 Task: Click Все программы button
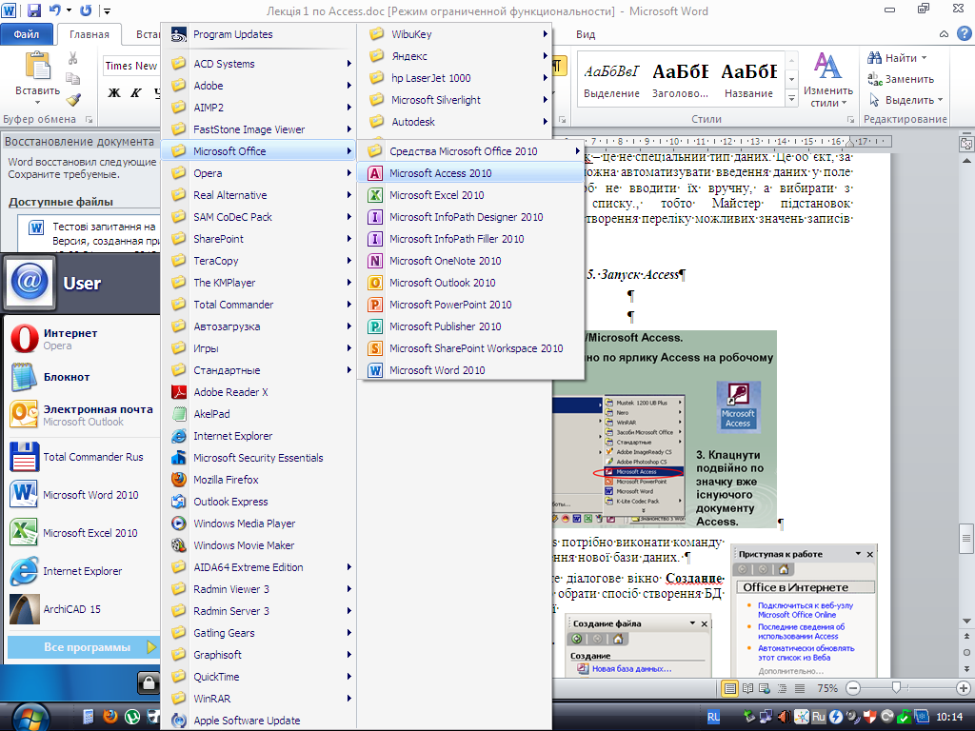84,647
